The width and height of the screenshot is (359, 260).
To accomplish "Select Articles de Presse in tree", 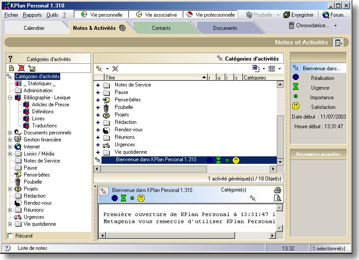I will click(x=51, y=105).
